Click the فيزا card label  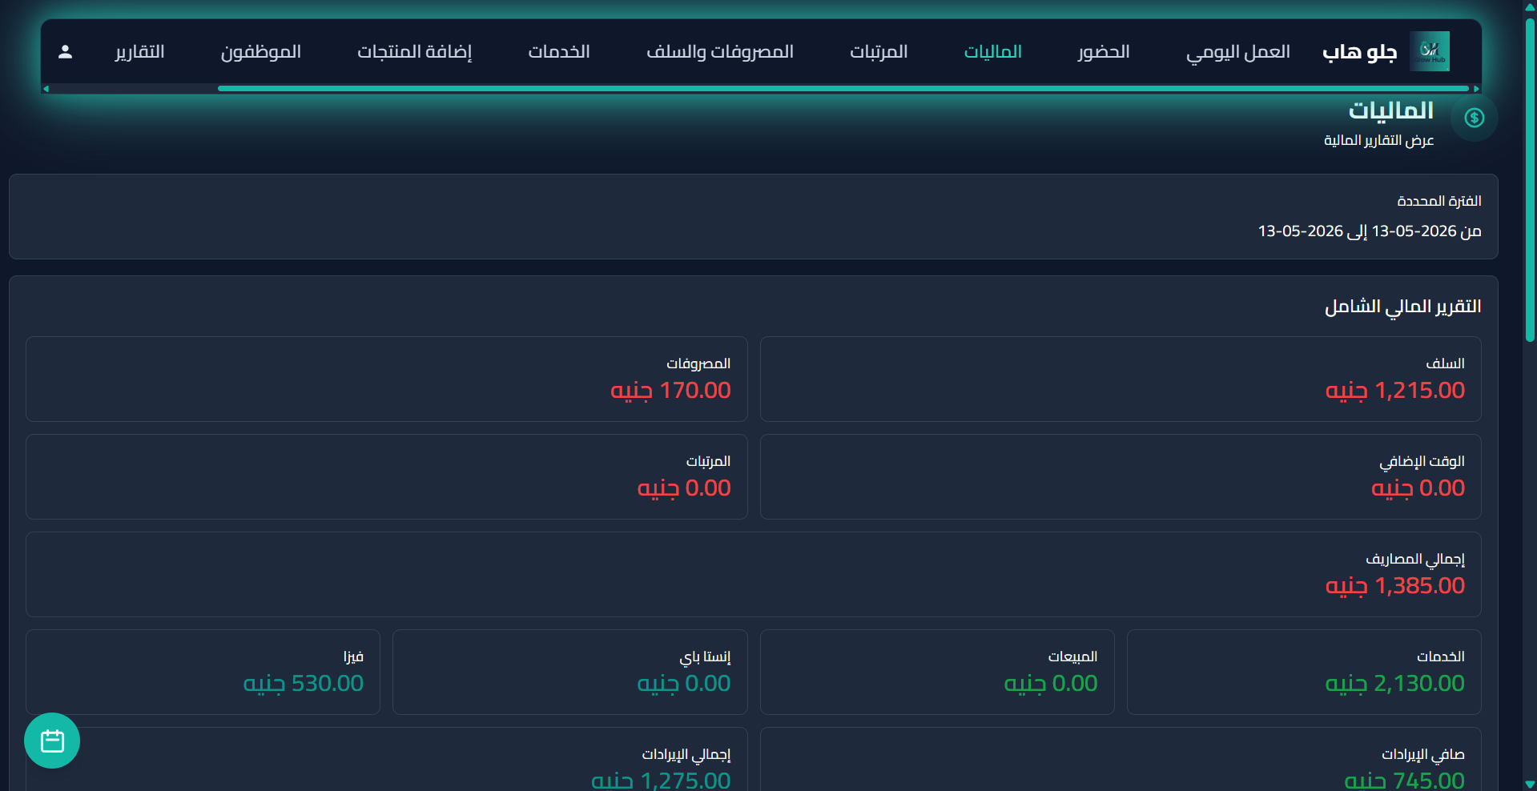(x=354, y=656)
